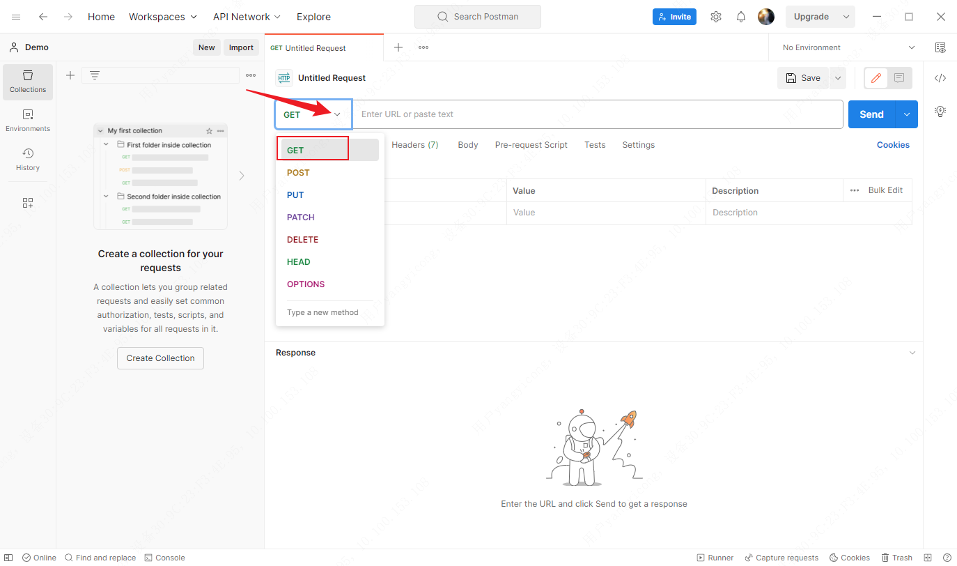Select OPTIONS from the method list
Image resolution: width=957 pixels, height=566 pixels.
[x=329, y=284]
